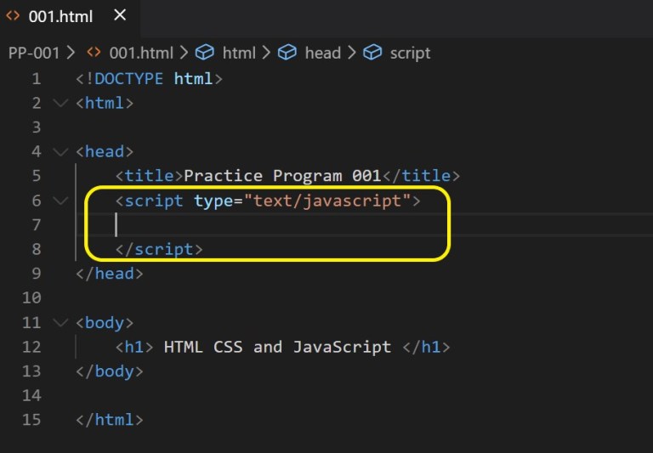Click the cube icon beside head breadcrumb

pyautogui.click(x=287, y=53)
